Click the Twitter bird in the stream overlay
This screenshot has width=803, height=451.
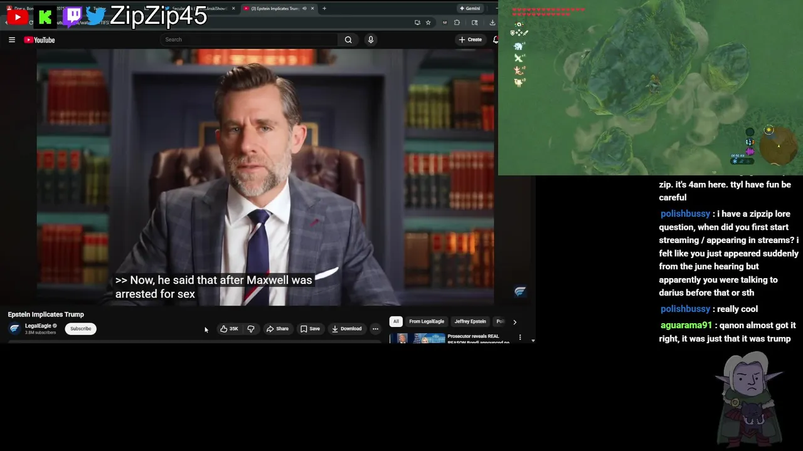tap(96, 16)
